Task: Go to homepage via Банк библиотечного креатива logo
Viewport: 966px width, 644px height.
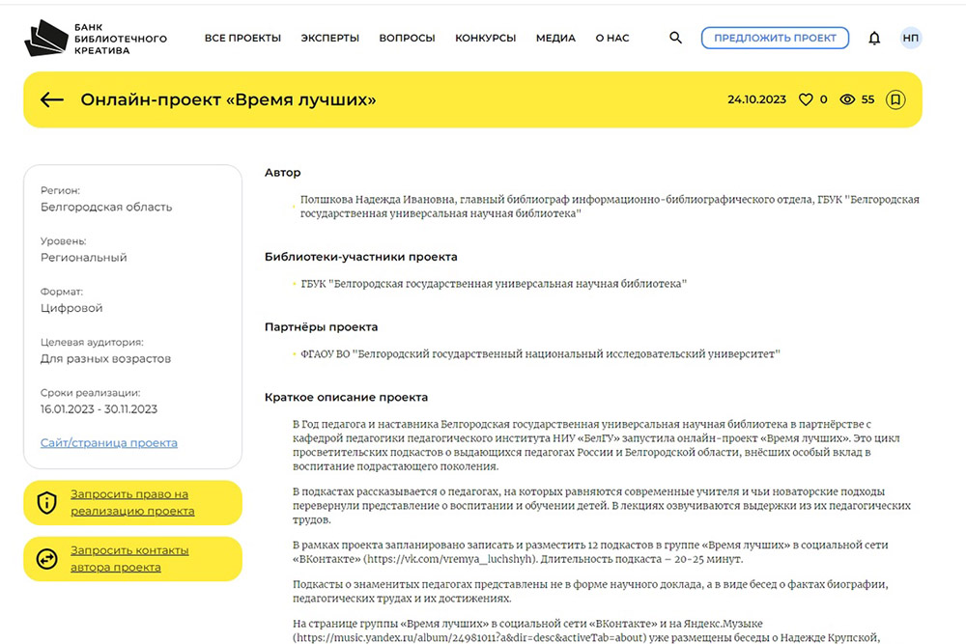Action: (95, 39)
